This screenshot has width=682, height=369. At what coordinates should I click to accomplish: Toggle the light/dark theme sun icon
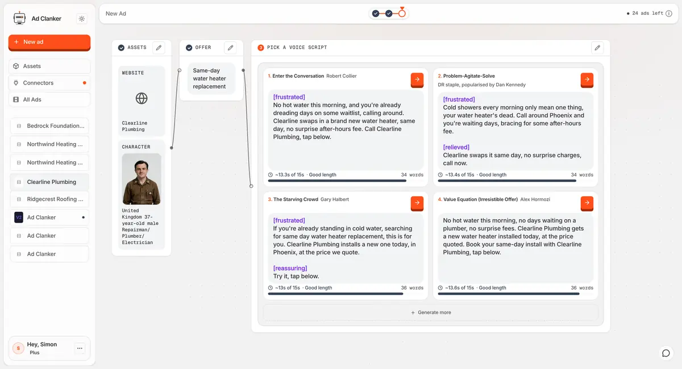(82, 19)
